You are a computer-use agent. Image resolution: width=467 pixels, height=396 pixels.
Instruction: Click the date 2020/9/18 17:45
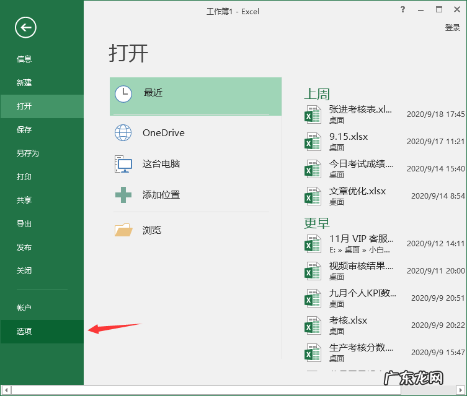pos(436,114)
